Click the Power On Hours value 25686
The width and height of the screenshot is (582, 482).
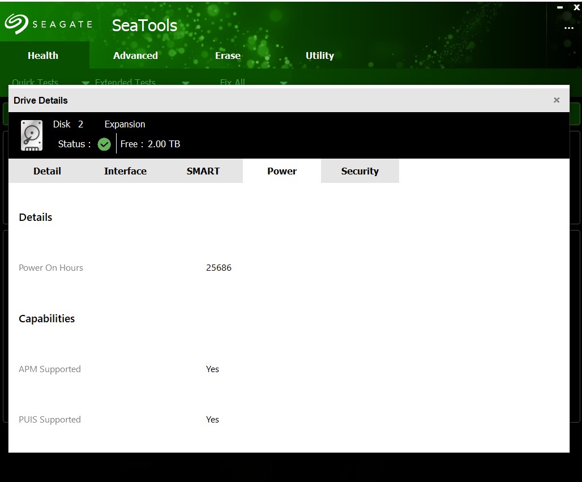[x=219, y=268]
